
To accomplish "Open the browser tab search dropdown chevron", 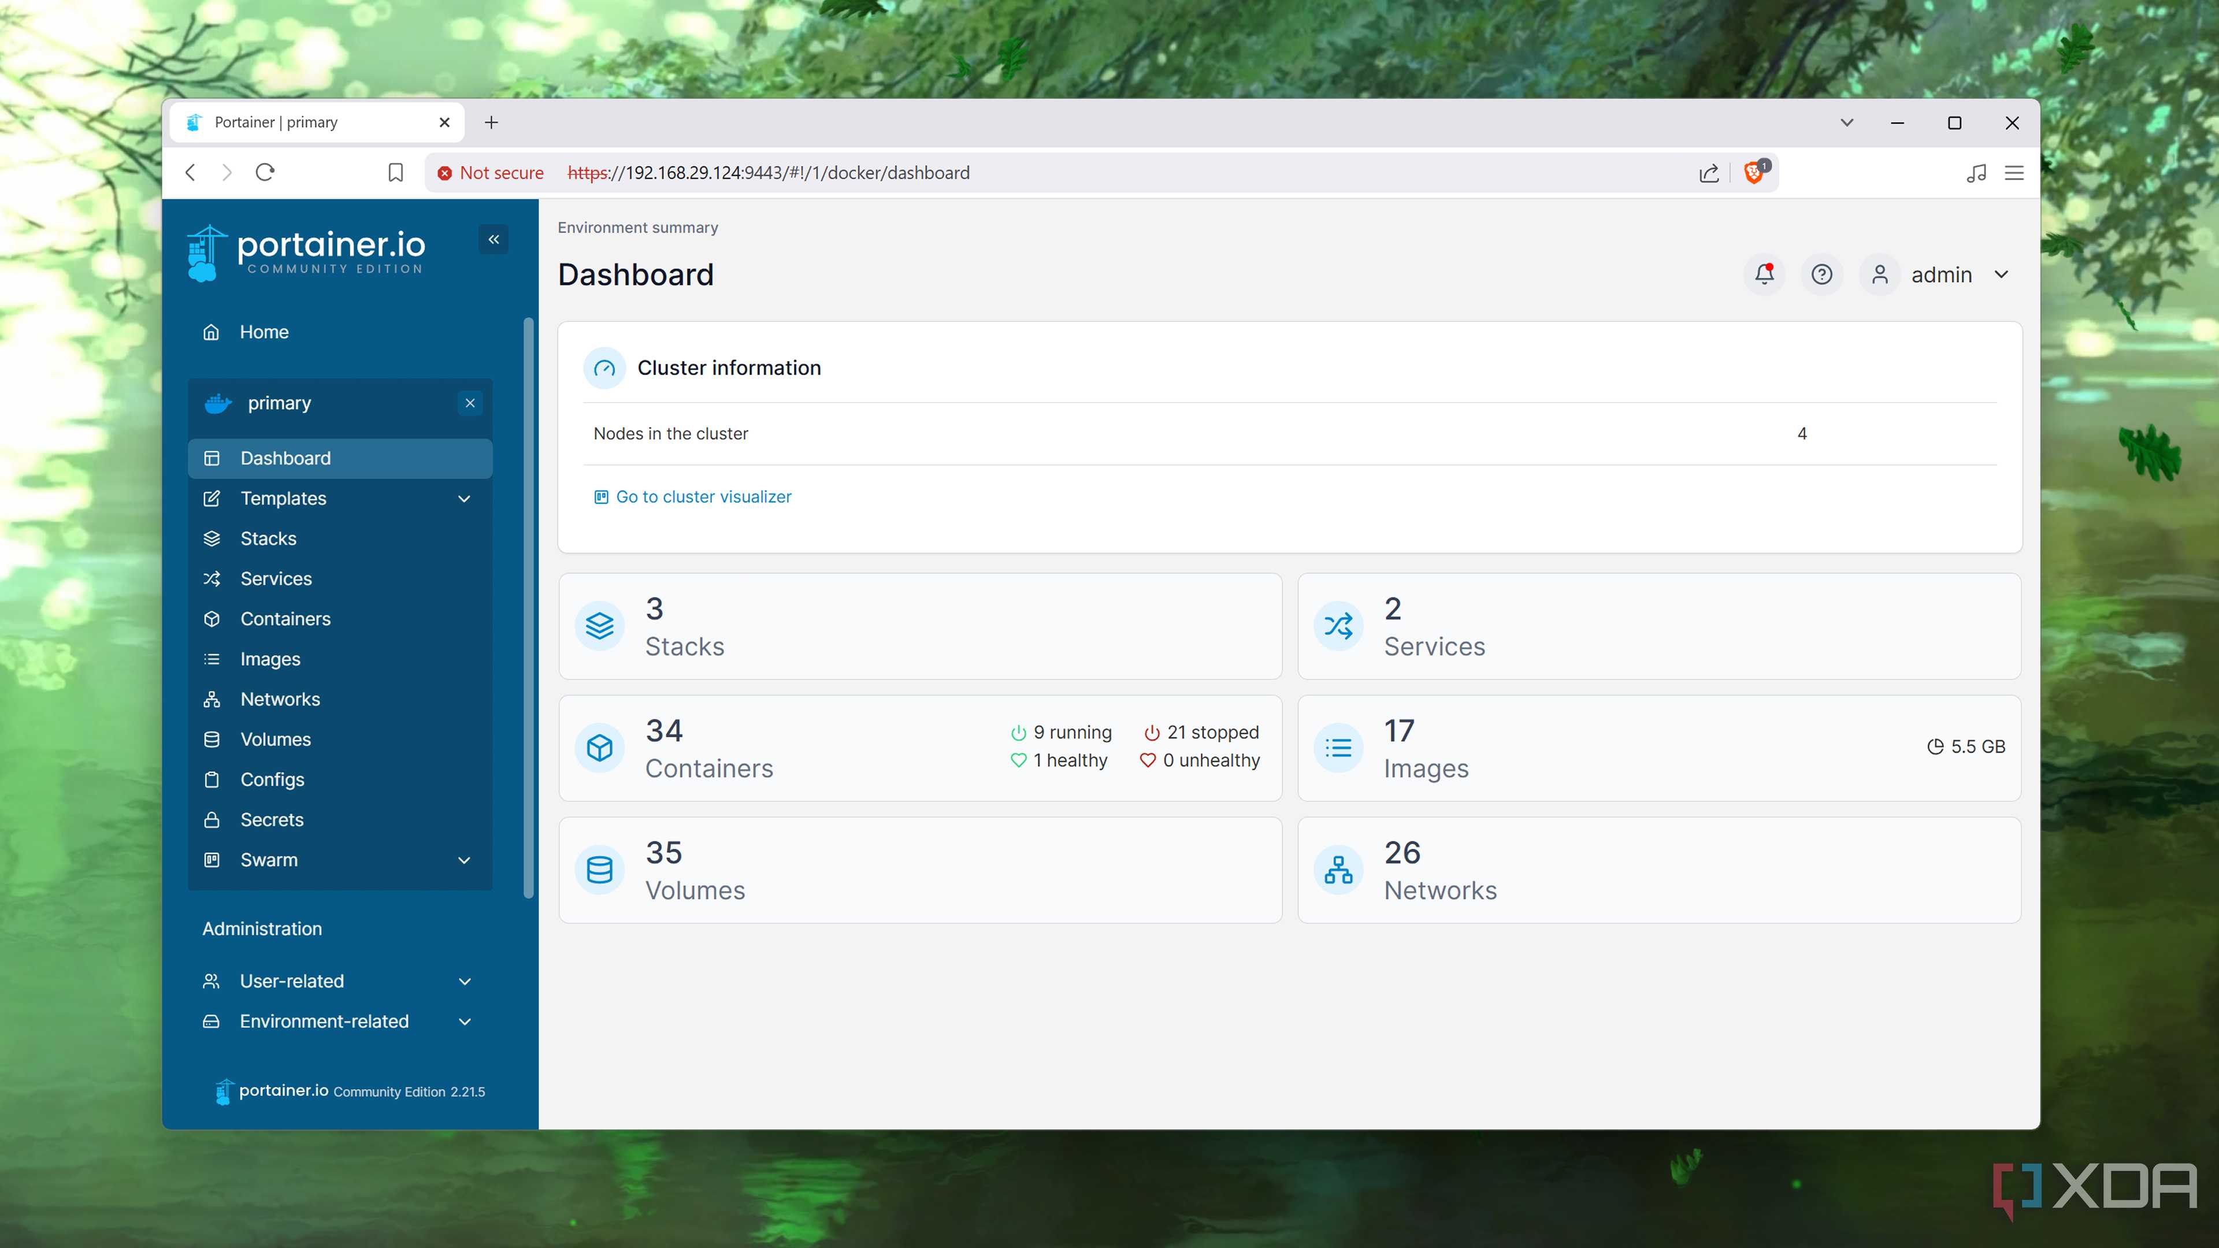I will 1846,122.
